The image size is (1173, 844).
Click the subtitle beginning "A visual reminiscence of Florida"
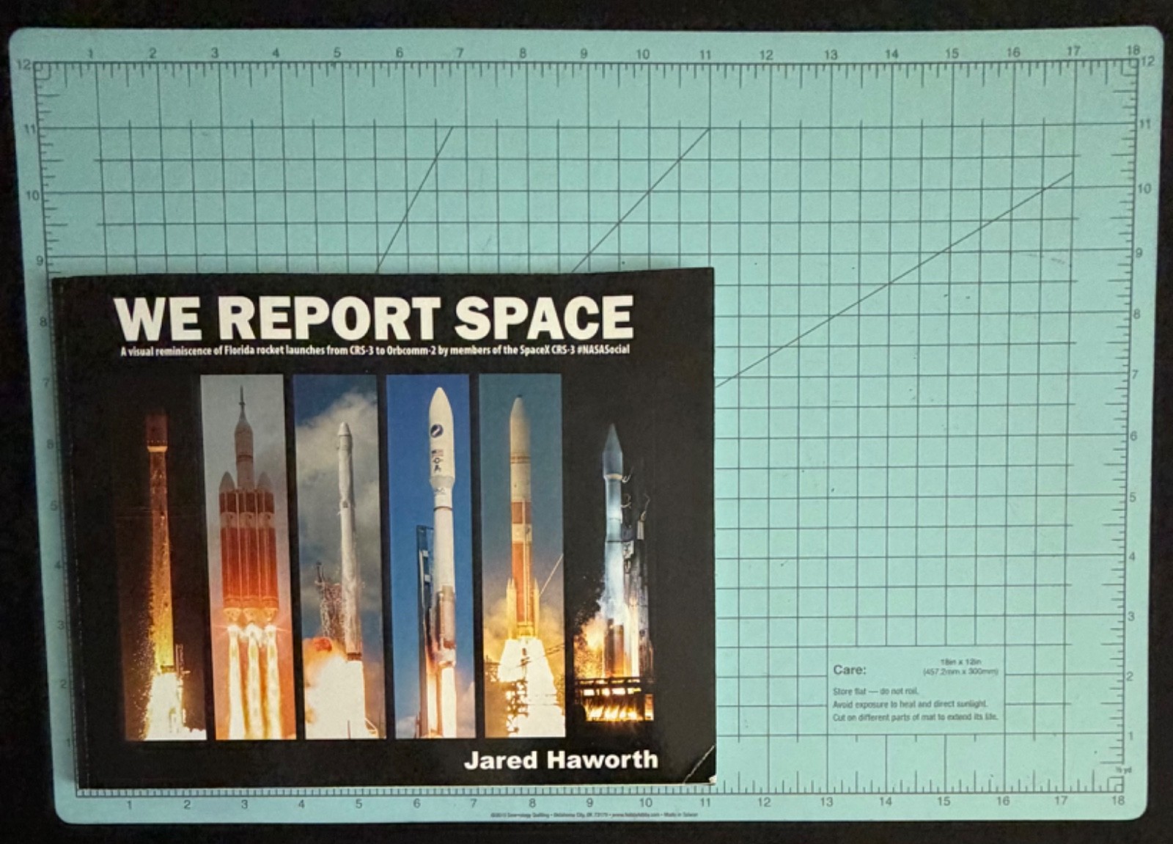click(x=375, y=351)
